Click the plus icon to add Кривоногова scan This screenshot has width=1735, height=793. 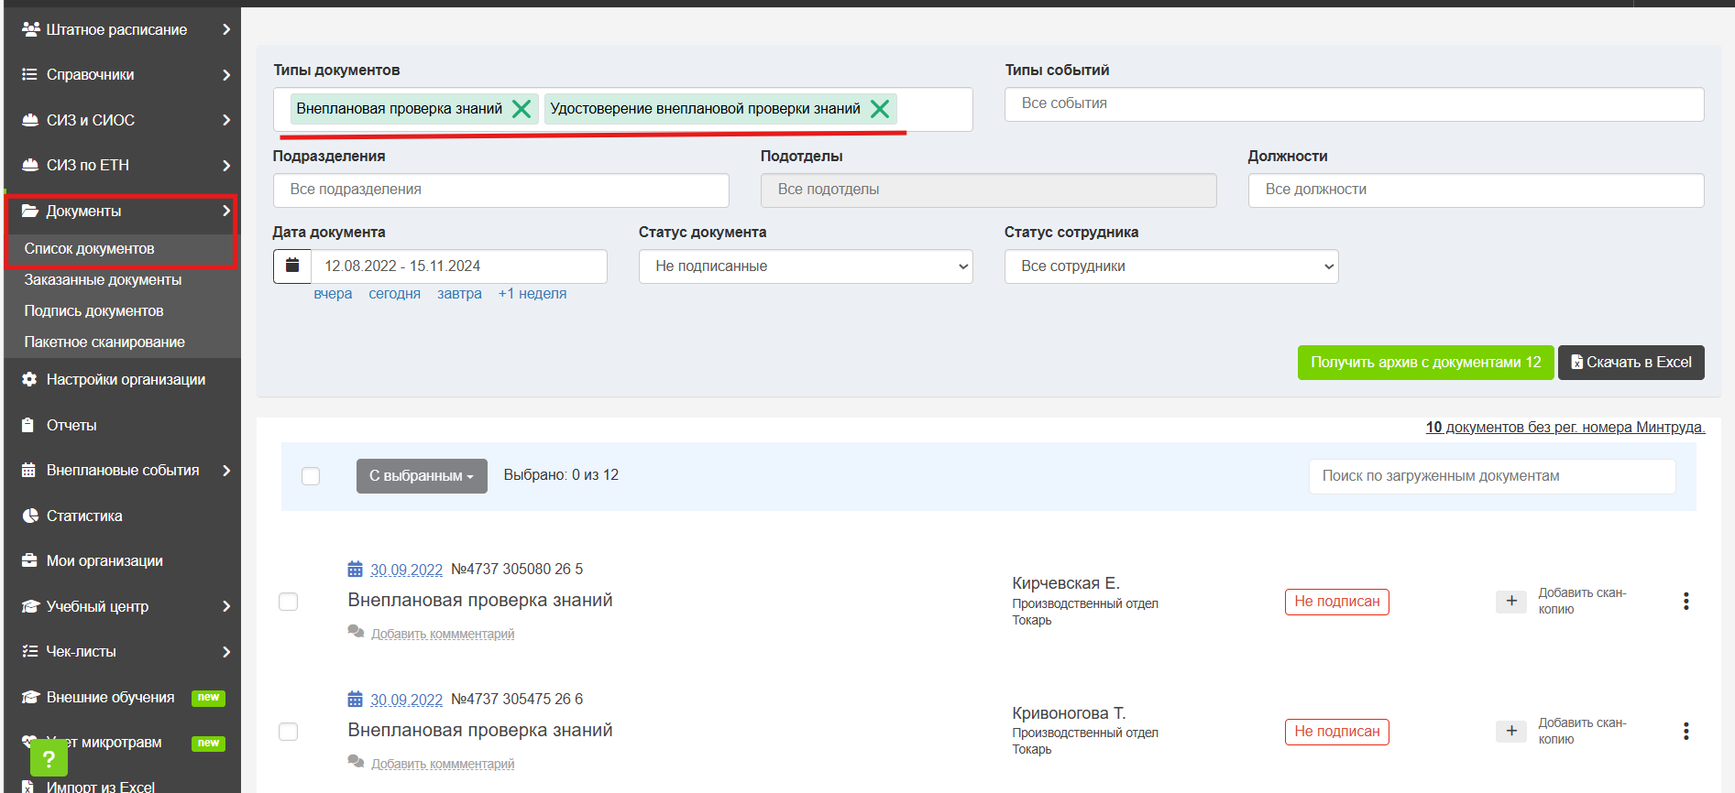(x=1511, y=731)
